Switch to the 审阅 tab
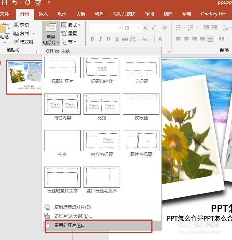This screenshot has width=232, height=240. (149, 14)
